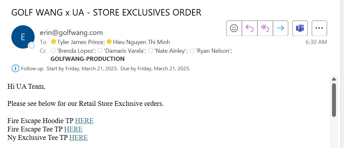Reply all to this message

coord(265,28)
